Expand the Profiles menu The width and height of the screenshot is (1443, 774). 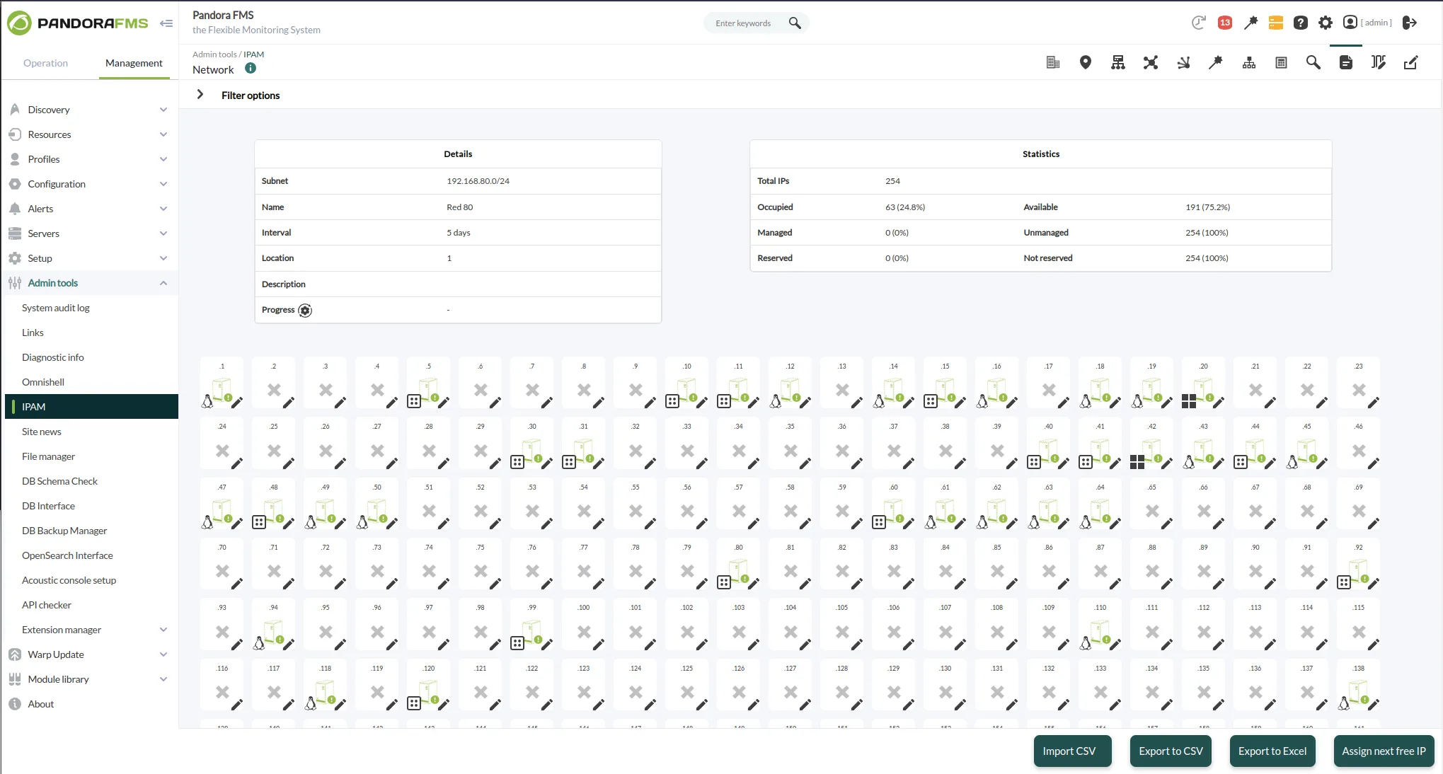(x=89, y=159)
